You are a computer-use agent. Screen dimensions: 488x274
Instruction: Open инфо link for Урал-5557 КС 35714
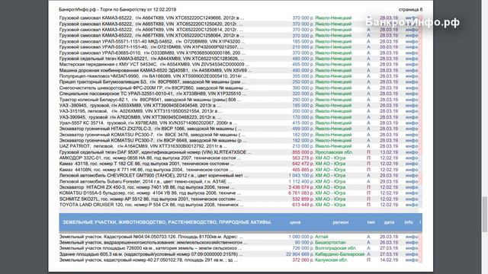point(412,123)
